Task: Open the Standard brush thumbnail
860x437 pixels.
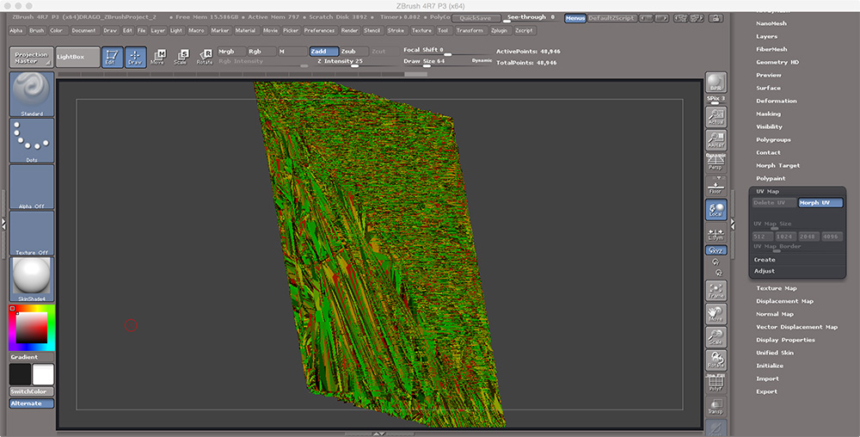Action: (32, 95)
